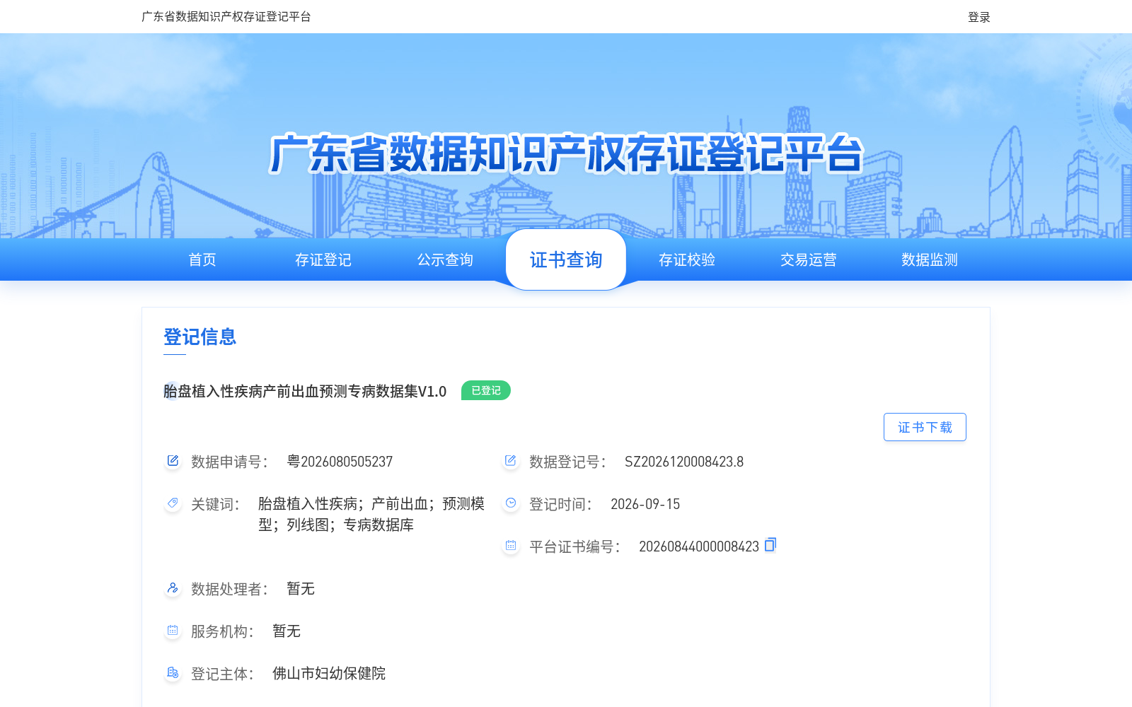This screenshot has height=707, width=1132.
Task: Click the 已登记 status badge
Action: [x=486, y=390]
